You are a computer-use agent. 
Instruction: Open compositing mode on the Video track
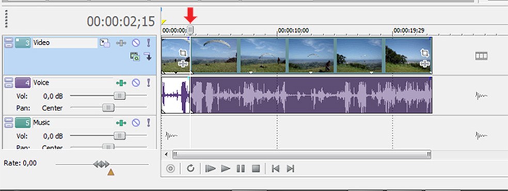tap(134, 57)
